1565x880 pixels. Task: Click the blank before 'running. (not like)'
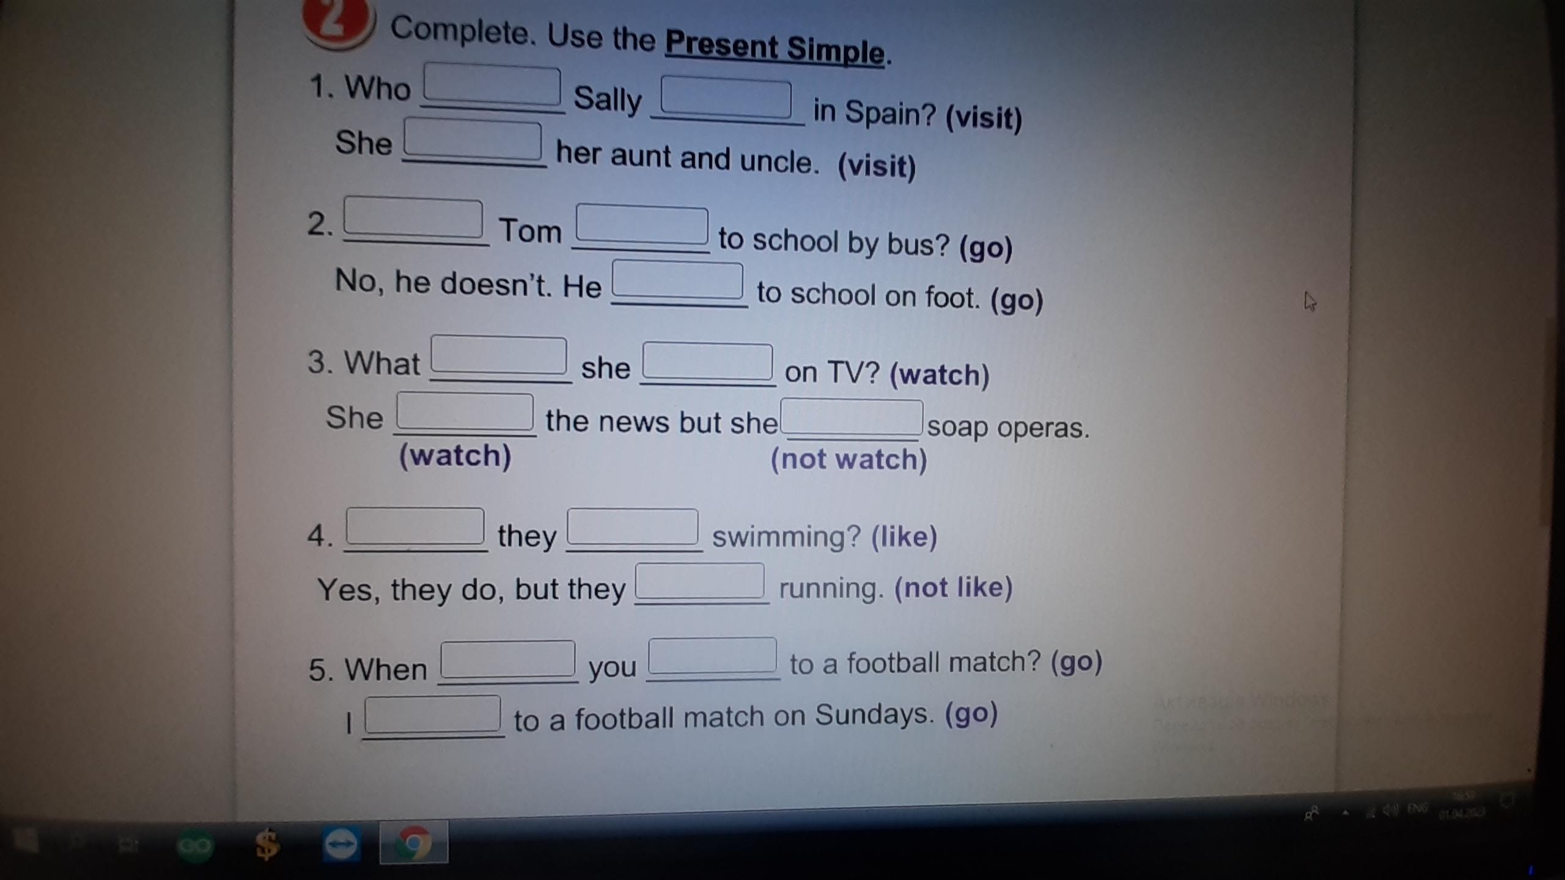point(699,581)
